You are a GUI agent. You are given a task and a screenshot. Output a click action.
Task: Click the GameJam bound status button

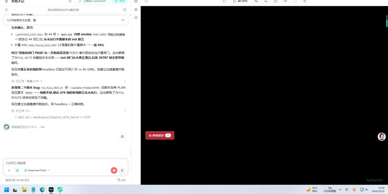92,1
